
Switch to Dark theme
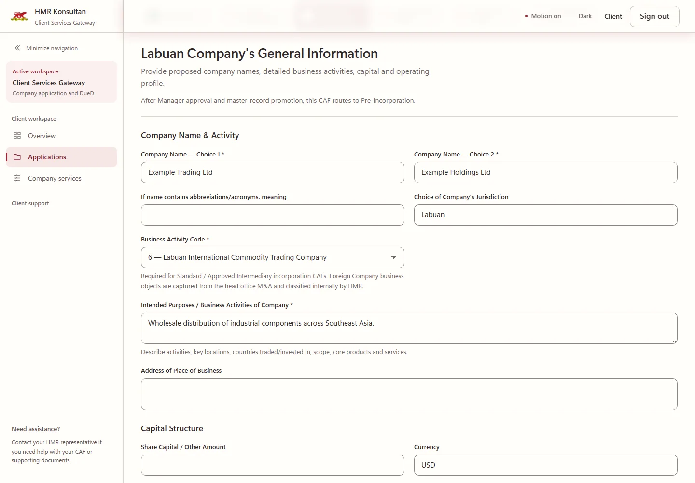[585, 16]
